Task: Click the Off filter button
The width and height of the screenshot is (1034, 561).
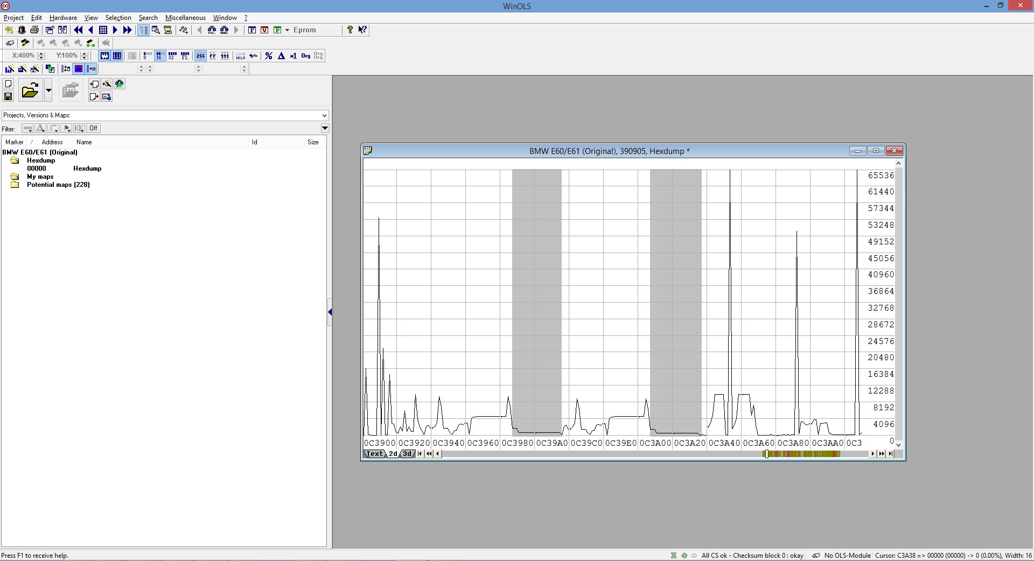Action: [93, 128]
